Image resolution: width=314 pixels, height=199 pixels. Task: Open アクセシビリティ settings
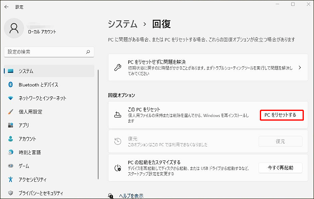49,180
